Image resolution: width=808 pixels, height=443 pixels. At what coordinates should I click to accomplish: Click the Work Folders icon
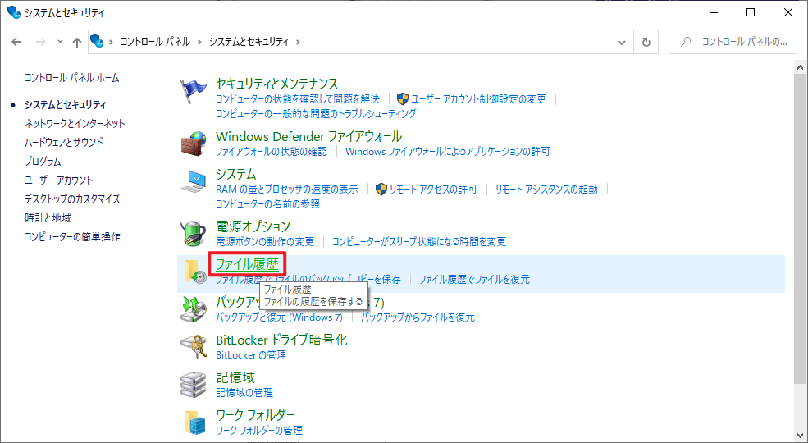194,422
